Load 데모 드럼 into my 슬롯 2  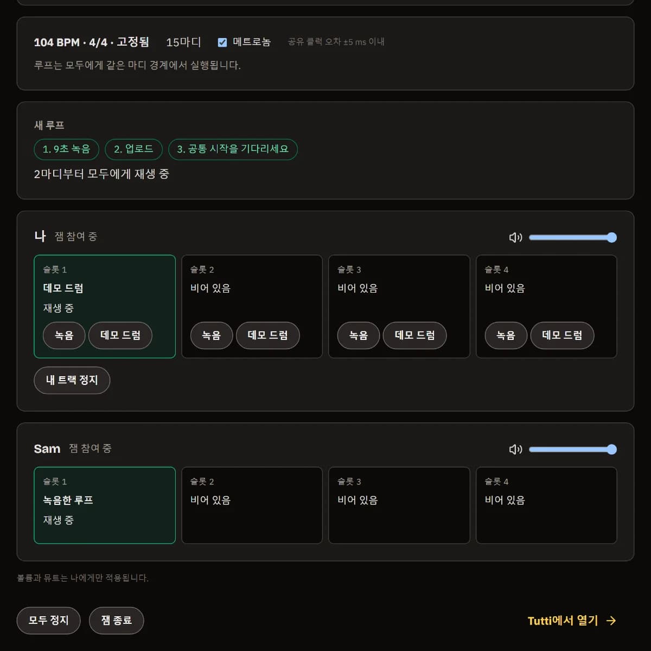268,335
